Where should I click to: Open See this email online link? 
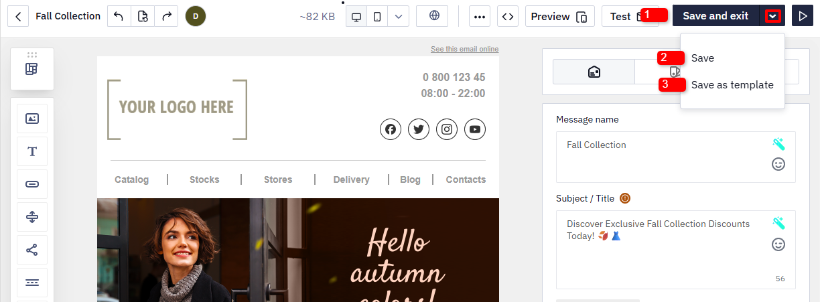coord(464,49)
